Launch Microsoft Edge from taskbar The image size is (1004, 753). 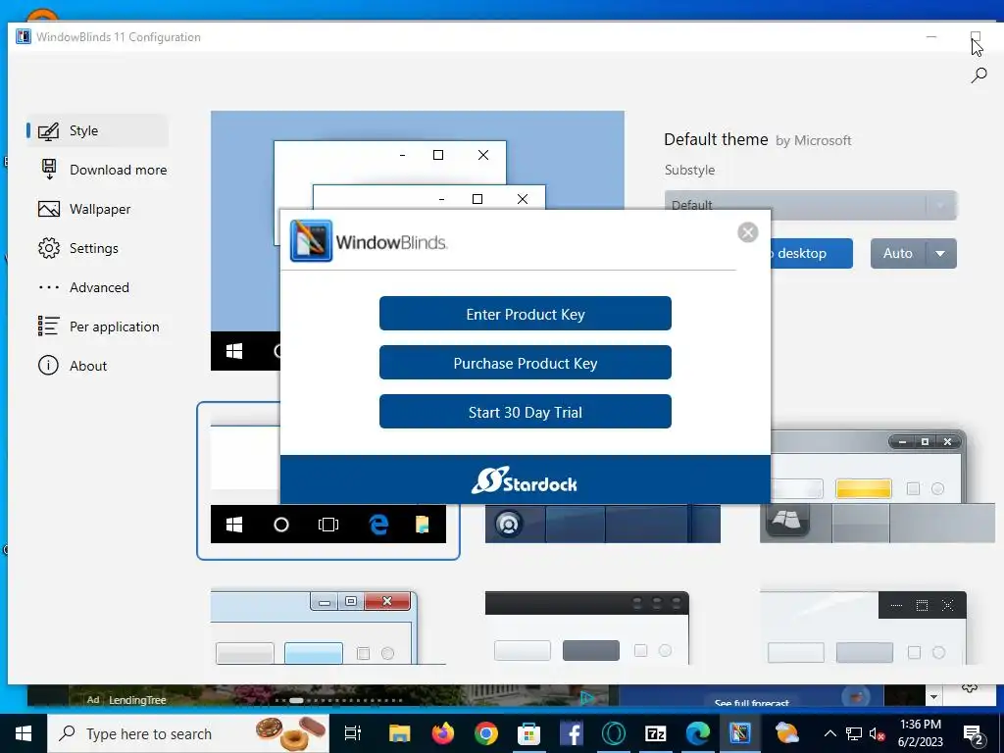point(698,733)
